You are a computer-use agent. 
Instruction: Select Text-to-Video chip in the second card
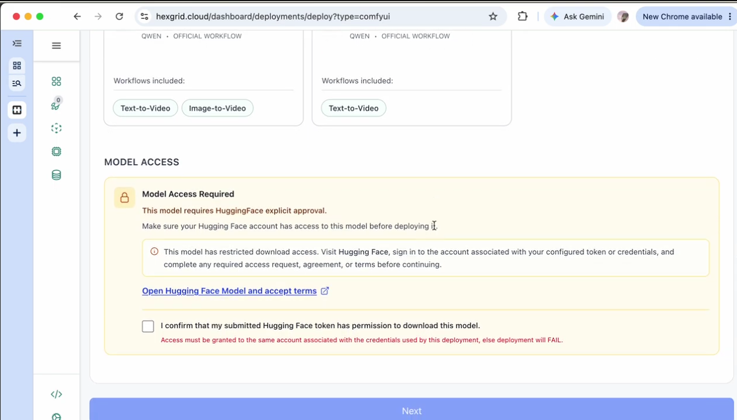[354, 108]
